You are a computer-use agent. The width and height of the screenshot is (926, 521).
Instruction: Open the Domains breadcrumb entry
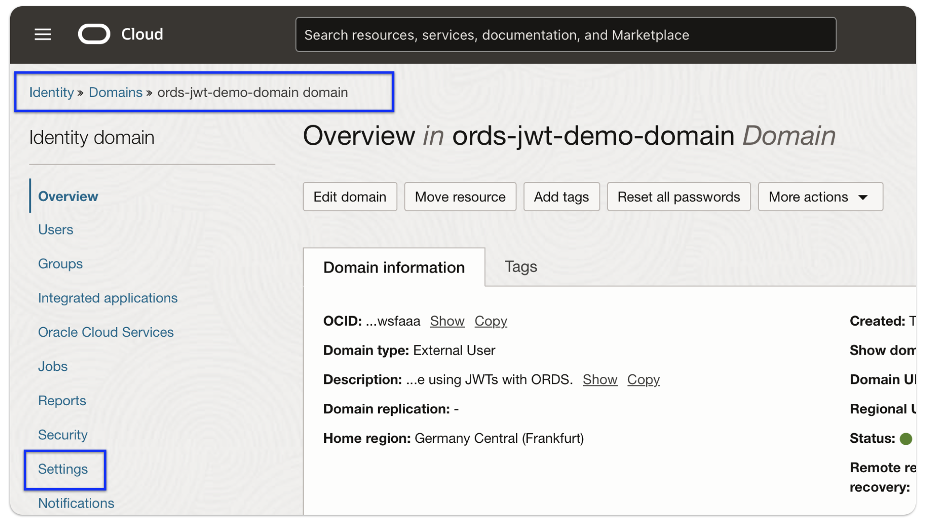[115, 92]
